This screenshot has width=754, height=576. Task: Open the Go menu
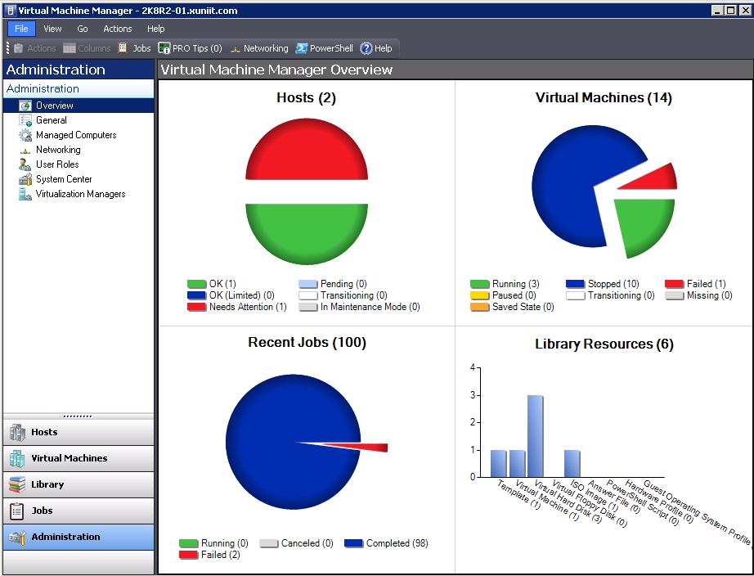(x=83, y=29)
